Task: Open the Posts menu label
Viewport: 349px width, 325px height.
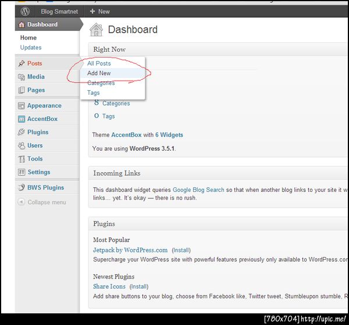Action: click(35, 63)
